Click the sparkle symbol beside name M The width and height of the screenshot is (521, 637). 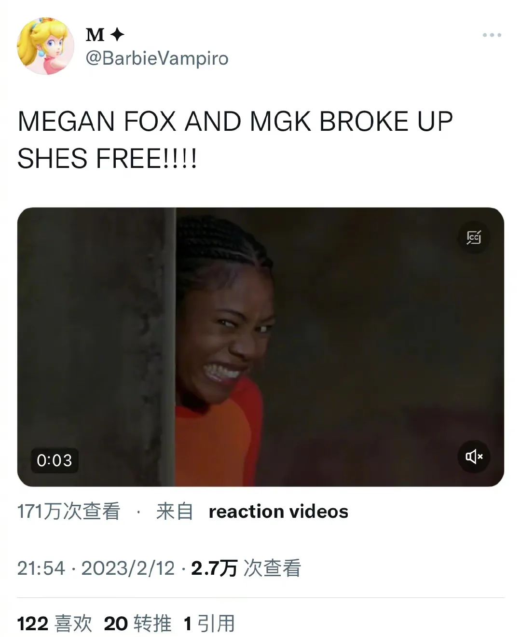click(117, 34)
